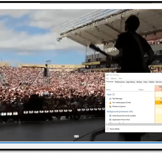Select the 'VLC media player (32 bit)' text
This screenshot has height=154, width=162.
(x=122, y=103)
